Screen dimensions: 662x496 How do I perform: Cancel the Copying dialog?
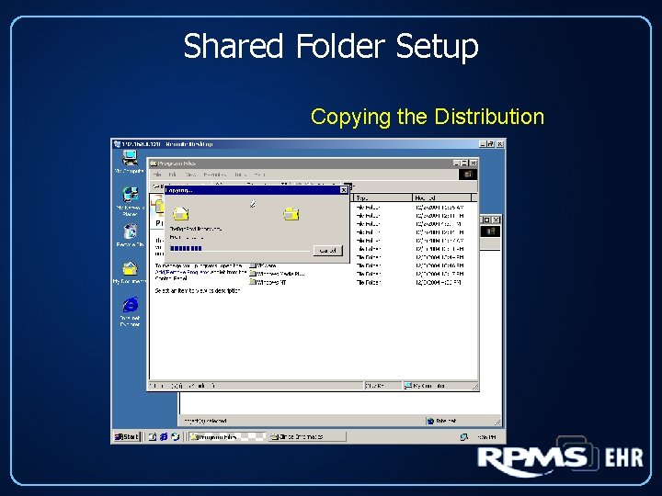(x=328, y=250)
